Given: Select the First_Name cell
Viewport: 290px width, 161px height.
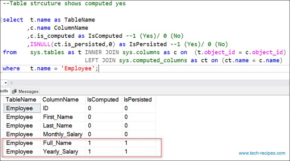Looking at the screenshot, I should coord(63,117).
